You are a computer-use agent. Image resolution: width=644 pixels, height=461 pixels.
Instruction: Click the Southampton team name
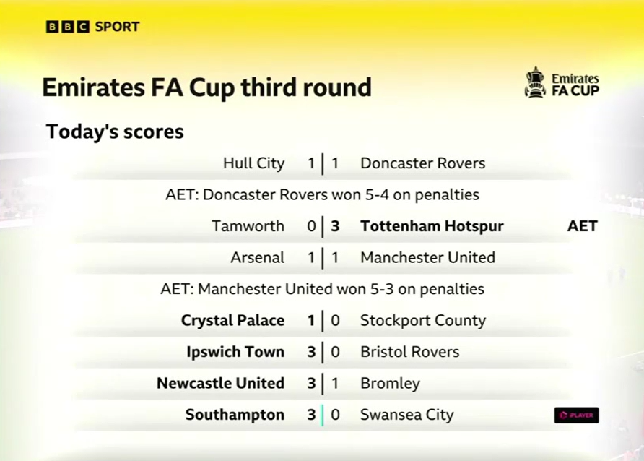[x=235, y=415]
